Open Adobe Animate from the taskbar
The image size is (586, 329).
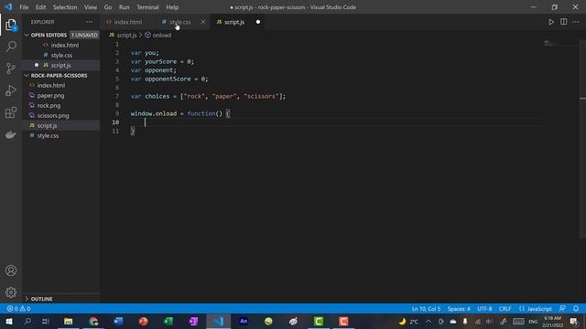click(244, 321)
